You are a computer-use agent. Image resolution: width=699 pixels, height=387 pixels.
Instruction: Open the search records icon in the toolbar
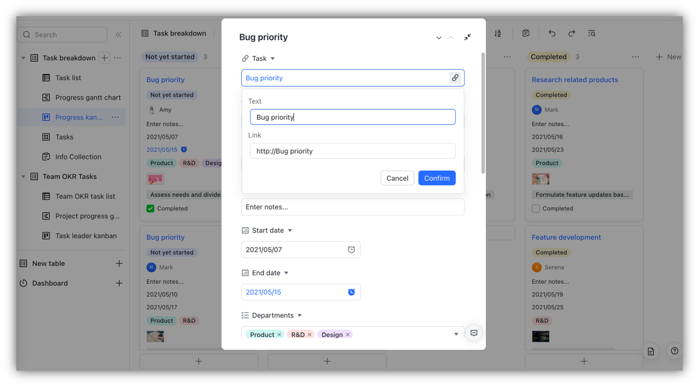[x=591, y=33]
